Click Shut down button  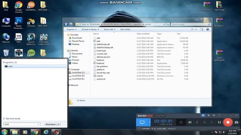coord(50,124)
